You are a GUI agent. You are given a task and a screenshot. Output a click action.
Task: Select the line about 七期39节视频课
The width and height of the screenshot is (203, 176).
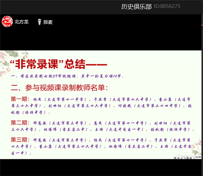coord(67,76)
